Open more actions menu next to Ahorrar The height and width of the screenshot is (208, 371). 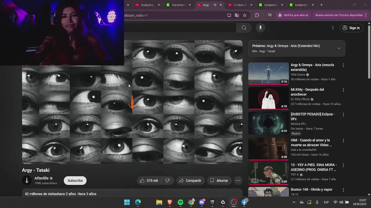[x=238, y=181]
